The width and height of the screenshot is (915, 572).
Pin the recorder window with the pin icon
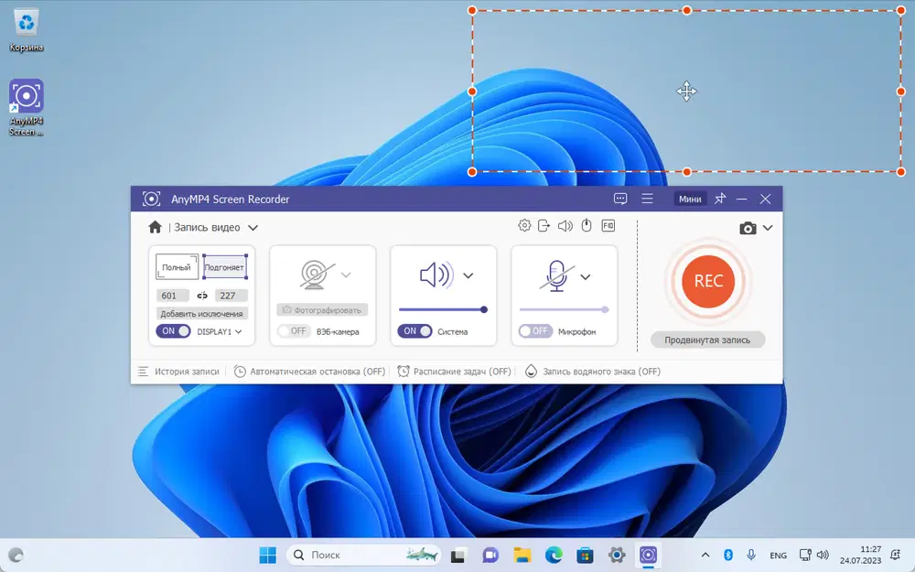tap(720, 199)
